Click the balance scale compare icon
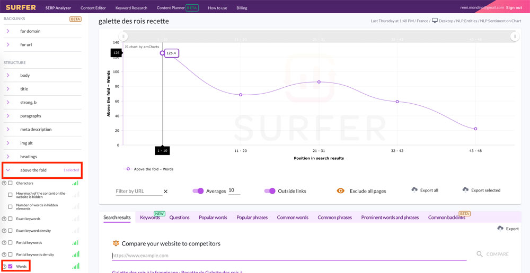The height and width of the screenshot is (273, 530). [x=116, y=243]
